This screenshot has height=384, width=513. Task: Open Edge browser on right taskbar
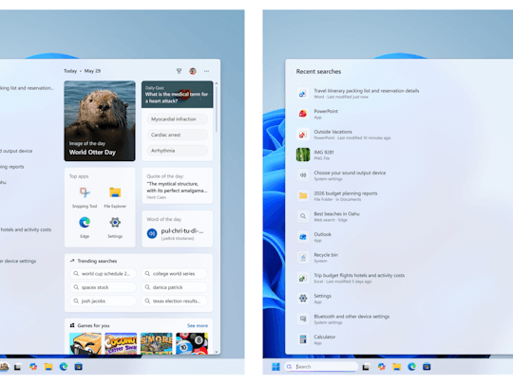pos(411,367)
